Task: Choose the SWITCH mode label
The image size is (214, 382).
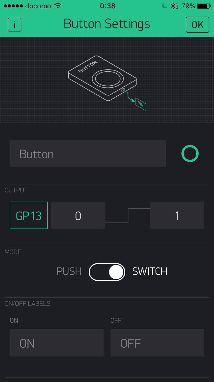Action: coord(150,271)
